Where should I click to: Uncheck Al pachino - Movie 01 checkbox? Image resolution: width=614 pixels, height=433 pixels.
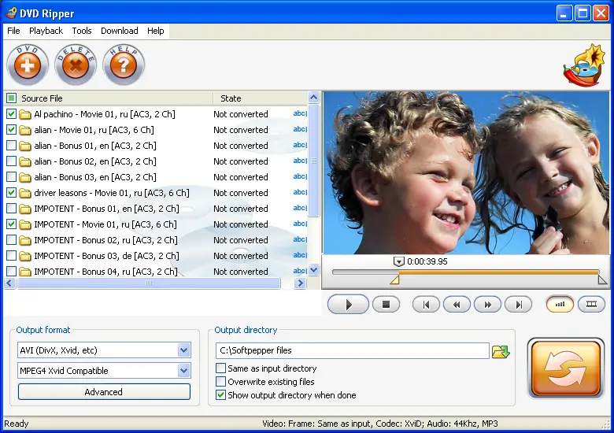11,114
